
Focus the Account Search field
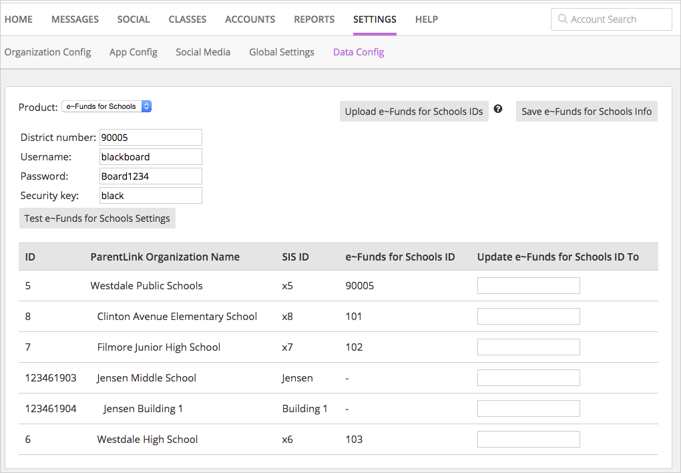tap(612, 19)
